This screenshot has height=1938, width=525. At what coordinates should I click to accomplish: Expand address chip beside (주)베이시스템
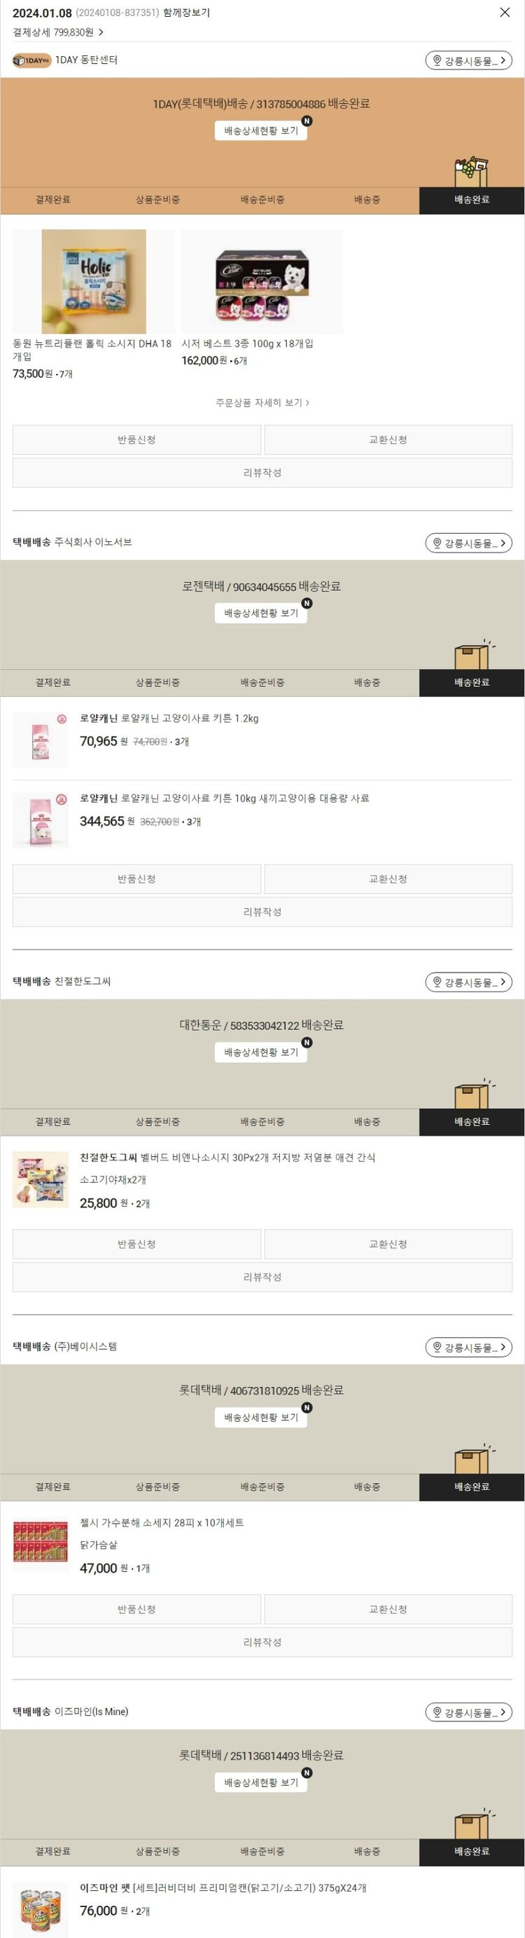(x=469, y=1348)
